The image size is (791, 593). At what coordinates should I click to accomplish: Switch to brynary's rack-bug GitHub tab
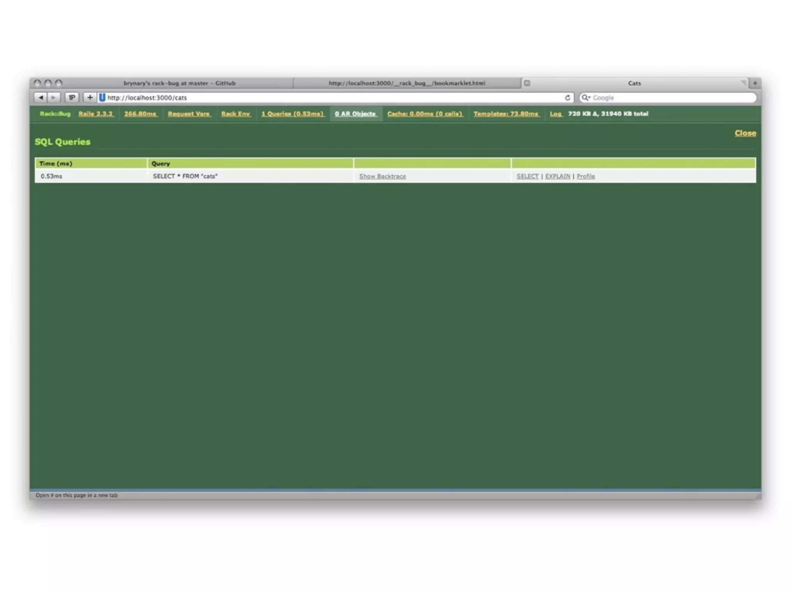[179, 83]
